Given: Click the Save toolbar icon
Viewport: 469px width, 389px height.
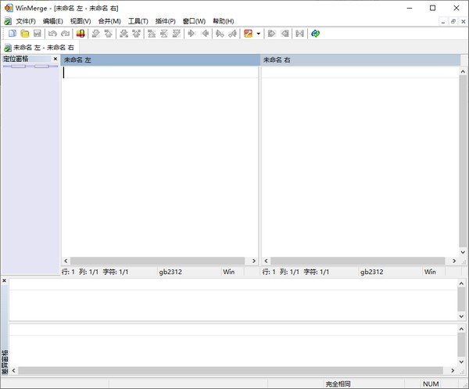Looking at the screenshot, I should [x=37, y=34].
